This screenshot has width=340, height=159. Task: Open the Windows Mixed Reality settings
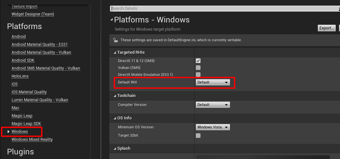click(32, 140)
